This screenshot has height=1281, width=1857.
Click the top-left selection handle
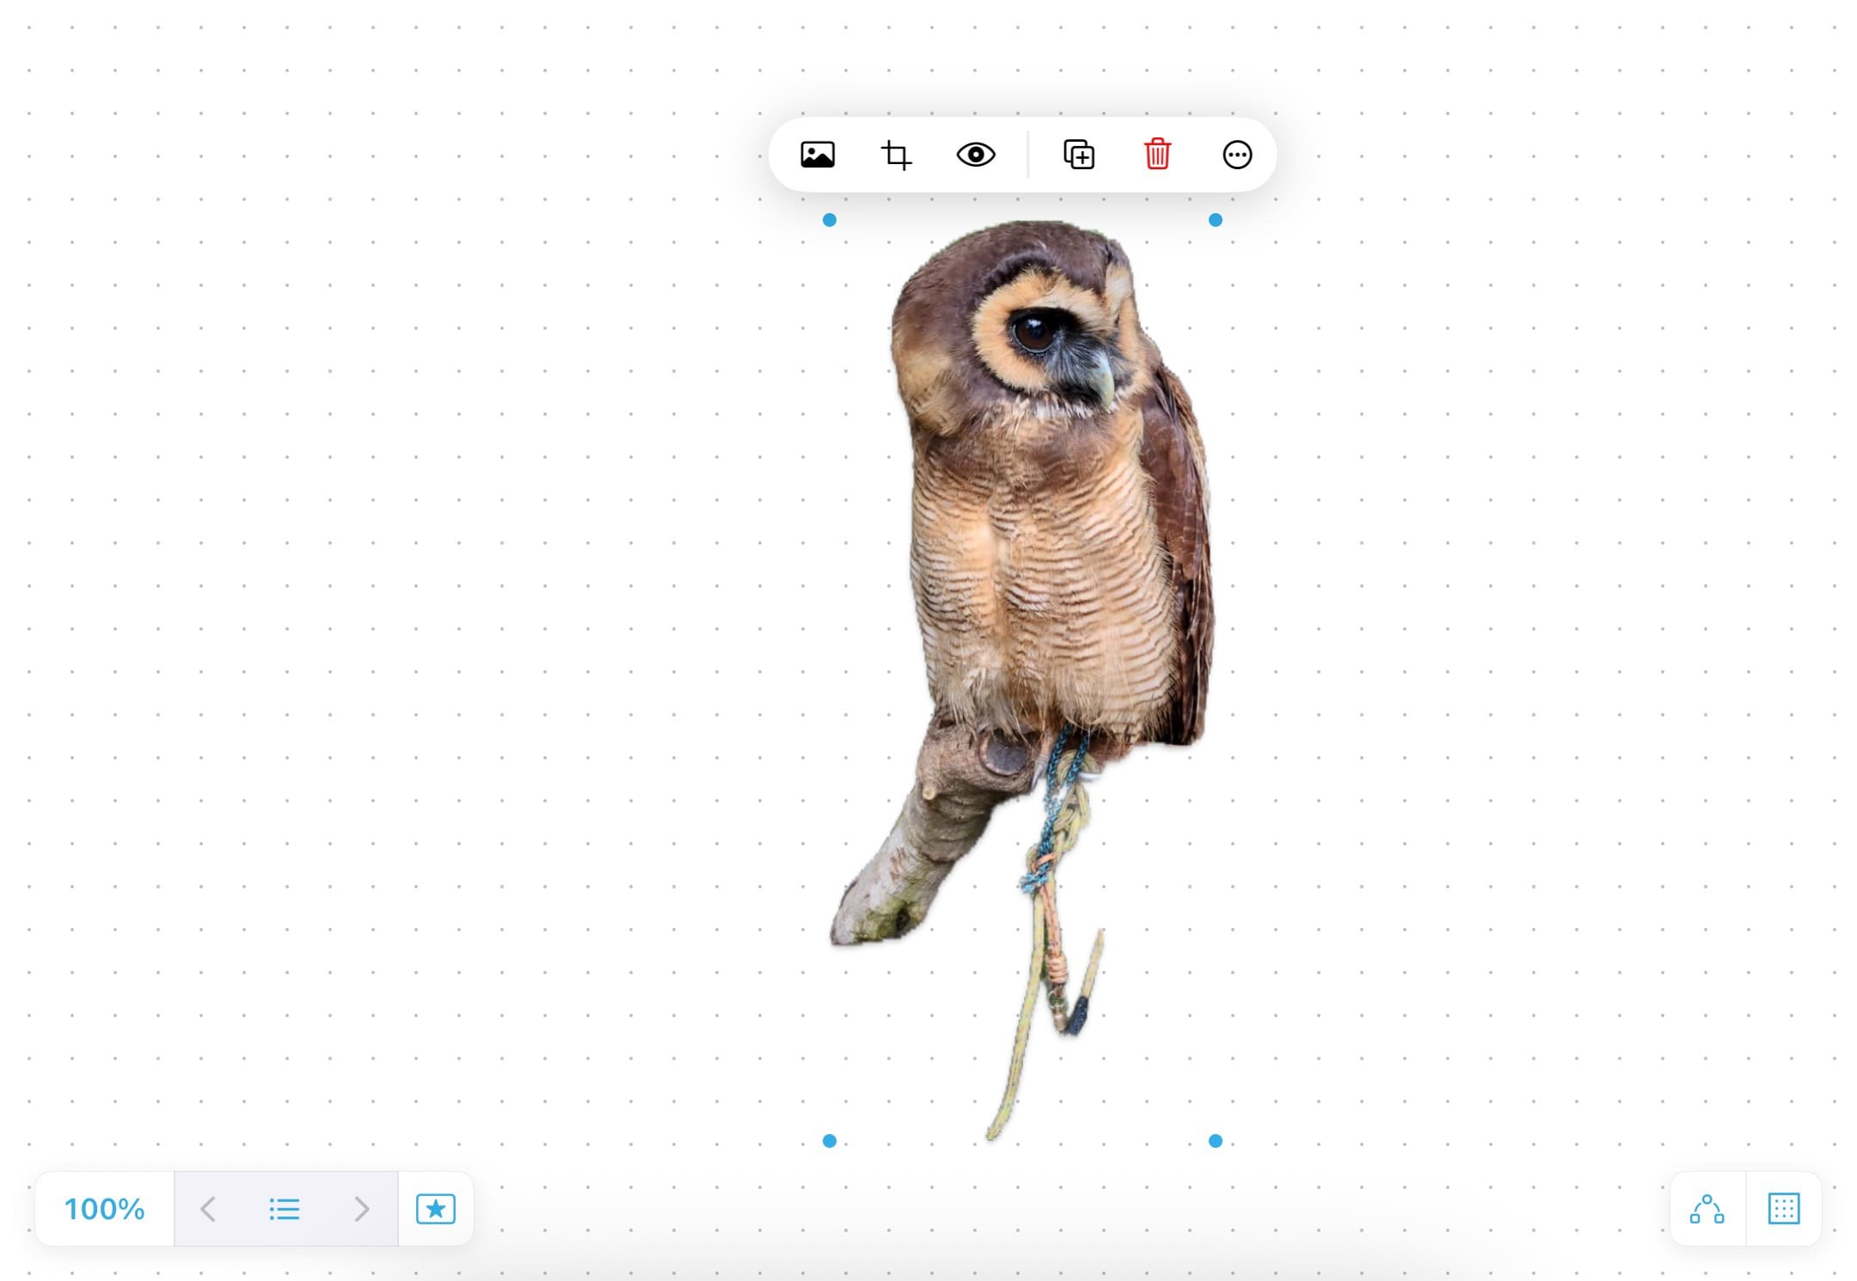pyautogui.click(x=830, y=220)
